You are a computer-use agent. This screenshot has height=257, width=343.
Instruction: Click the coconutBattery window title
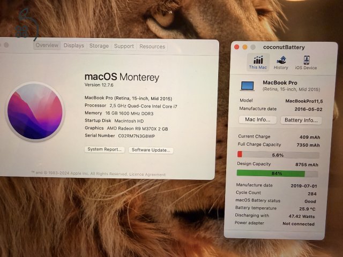(x=284, y=47)
